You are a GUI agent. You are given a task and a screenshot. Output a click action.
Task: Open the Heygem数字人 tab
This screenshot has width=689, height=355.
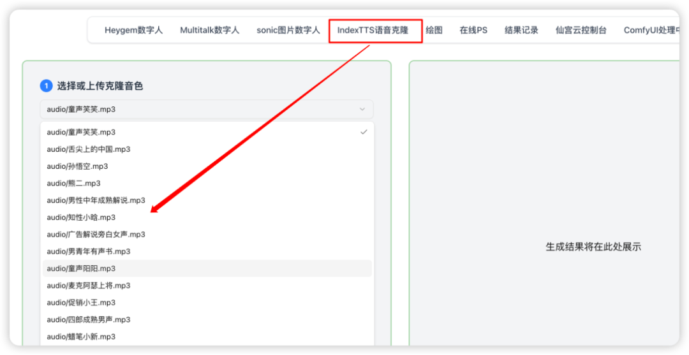pyautogui.click(x=133, y=31)
